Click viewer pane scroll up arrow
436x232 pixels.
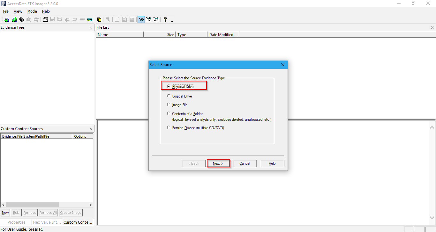[x=432, y=127]
